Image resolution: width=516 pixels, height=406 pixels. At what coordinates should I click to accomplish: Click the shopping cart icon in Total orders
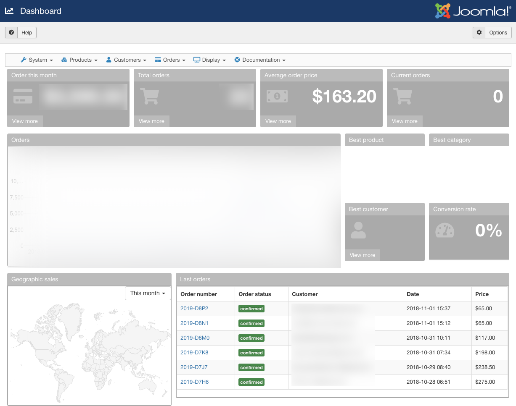[149, 96]
